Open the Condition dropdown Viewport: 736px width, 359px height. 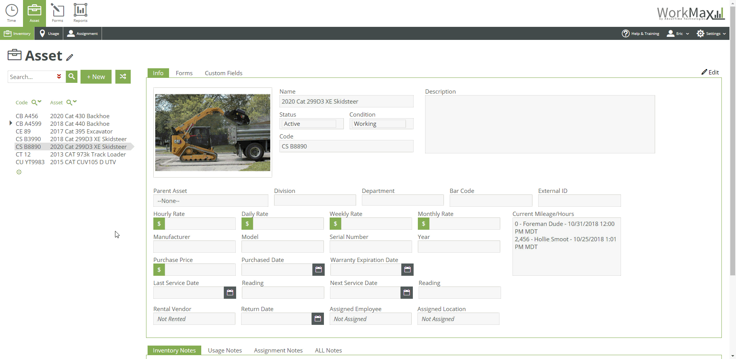coord(381,124)
